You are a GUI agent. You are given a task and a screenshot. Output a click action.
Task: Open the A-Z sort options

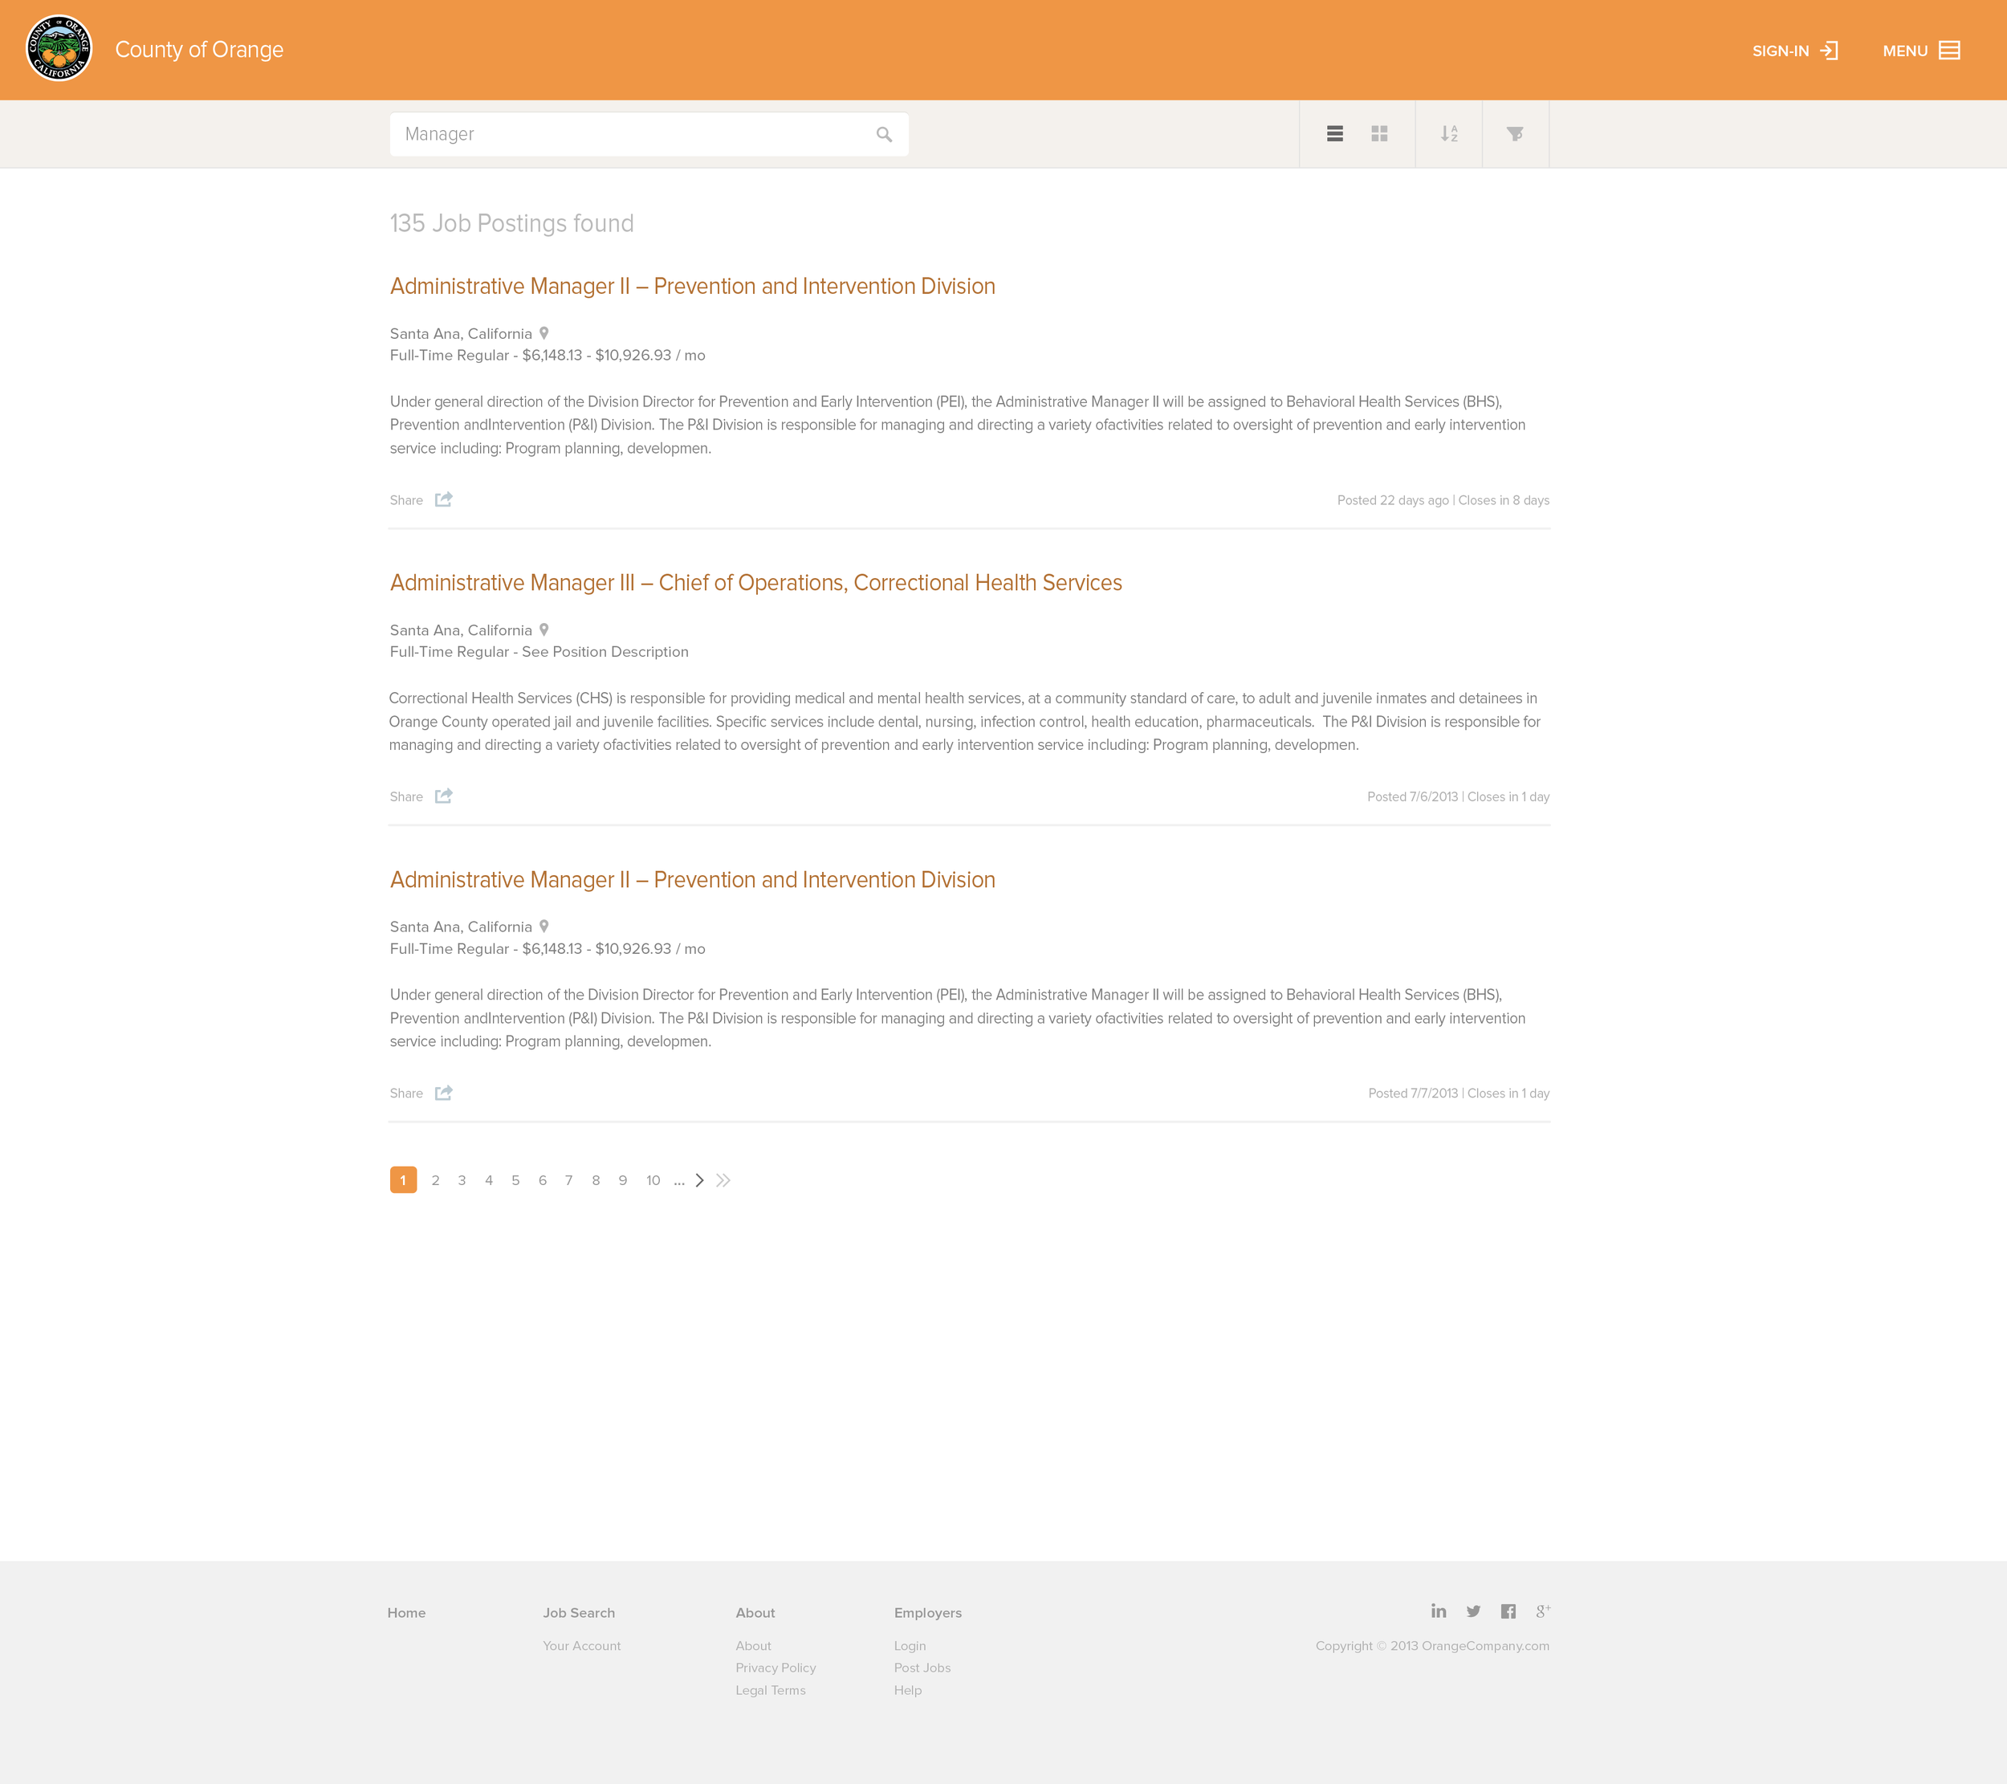coord(1449,133)
